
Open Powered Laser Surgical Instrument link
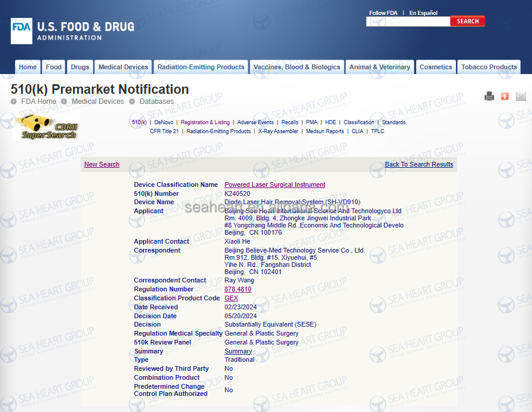[275, 185]
